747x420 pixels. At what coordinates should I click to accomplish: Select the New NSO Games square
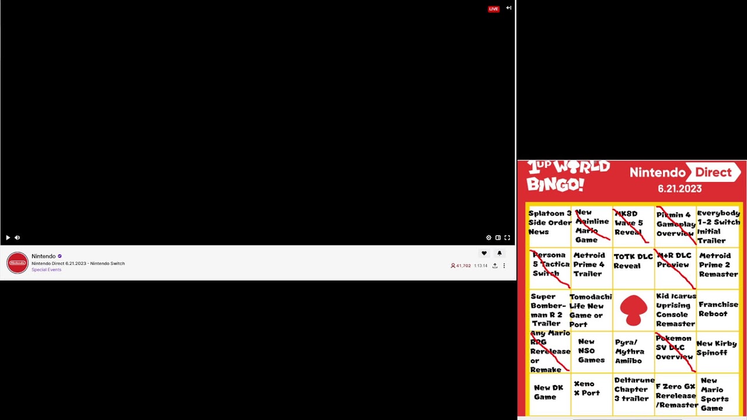coord(591,352)
